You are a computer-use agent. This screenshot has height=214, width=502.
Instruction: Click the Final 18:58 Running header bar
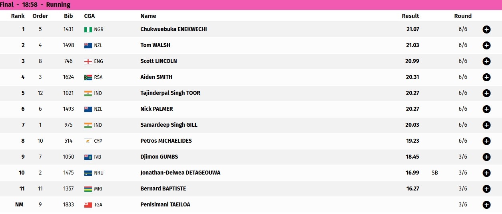(251, 5)
